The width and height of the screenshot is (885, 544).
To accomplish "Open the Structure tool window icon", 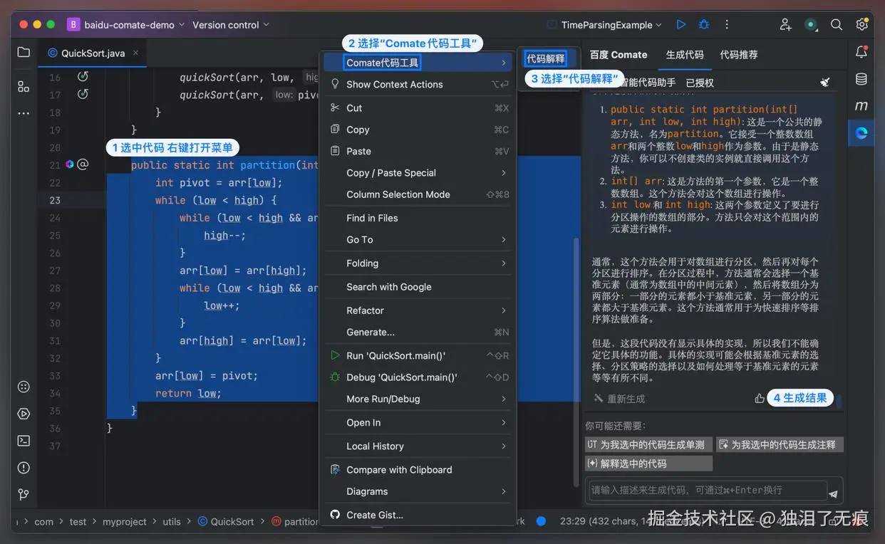I will (24, 86).
